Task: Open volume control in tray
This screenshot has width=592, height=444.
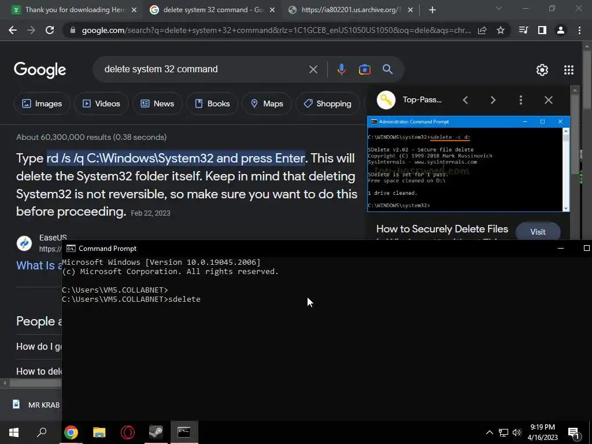Action: 517,432
